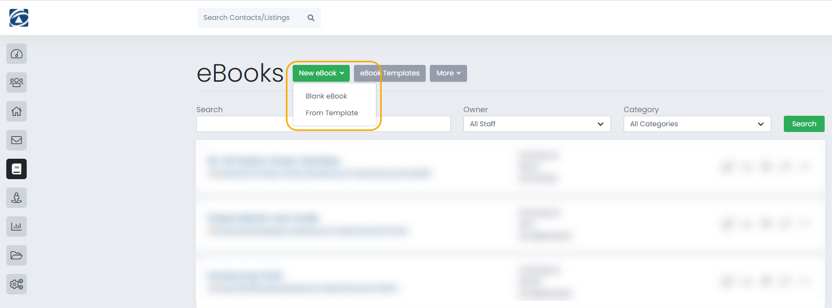Choose 'From Template' from the menu
The image size is (832, 308).
[x=332, y=113]
